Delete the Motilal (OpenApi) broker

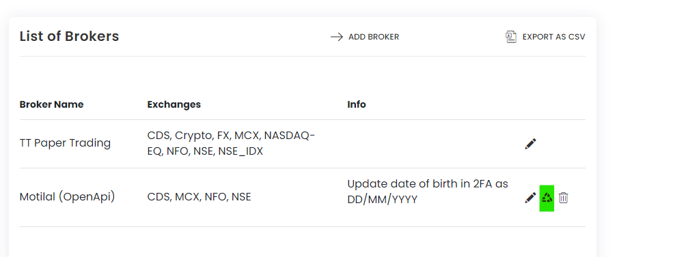[564, 198]
